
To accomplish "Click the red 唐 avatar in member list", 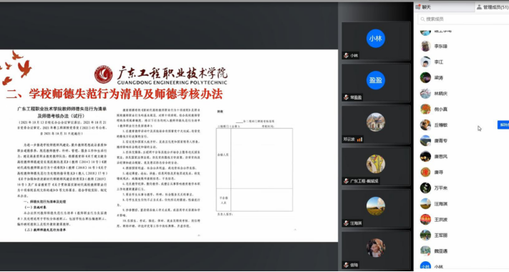I will 425,173.
